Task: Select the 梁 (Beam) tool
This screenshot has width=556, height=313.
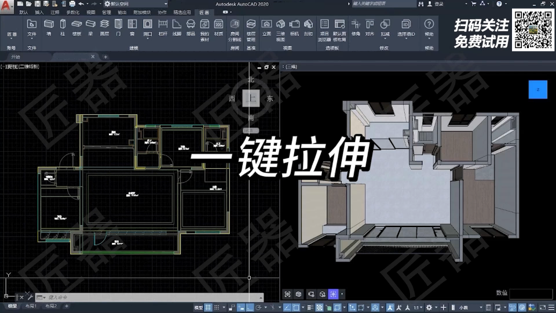Action: pos(91,28)
